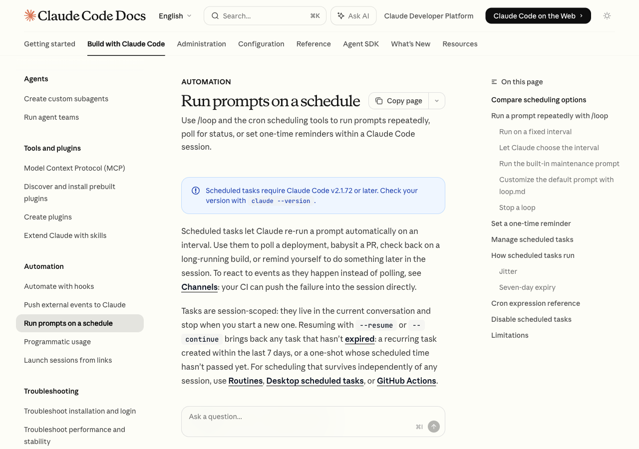Screen dimensions: 639x449
Task: Click the Claude Code on the Web button
Action: 538,16
